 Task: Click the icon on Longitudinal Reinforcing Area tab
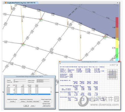click(x=6, y=3)
